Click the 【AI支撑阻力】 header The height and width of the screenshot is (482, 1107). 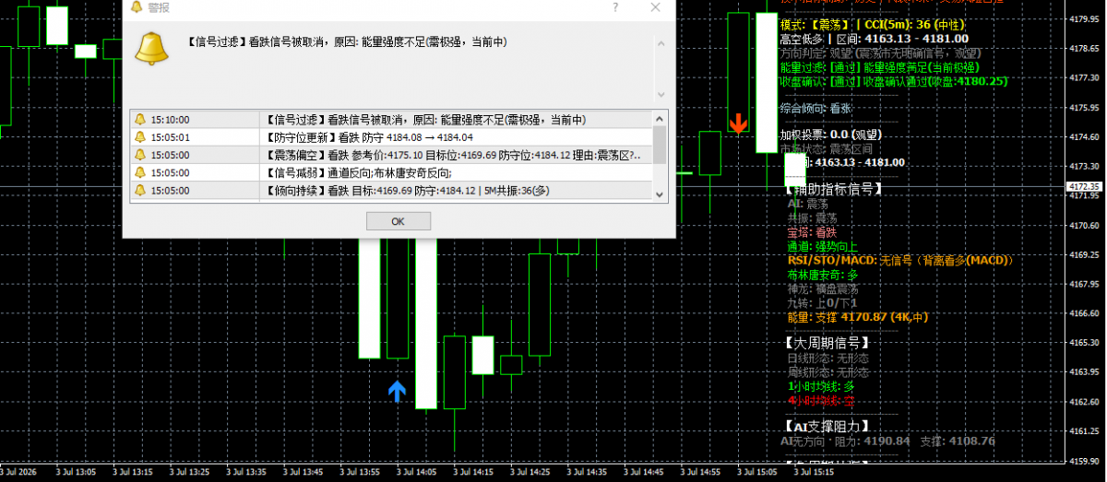pyautogui.click(x=827, y=427)
